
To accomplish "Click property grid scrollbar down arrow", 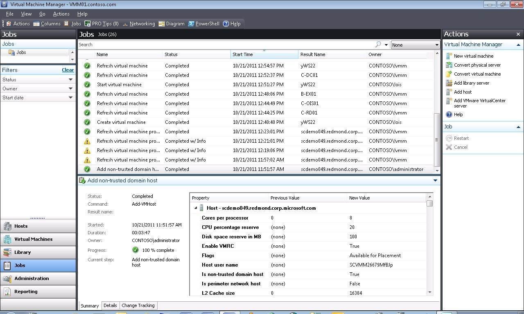I will (430, 292).
